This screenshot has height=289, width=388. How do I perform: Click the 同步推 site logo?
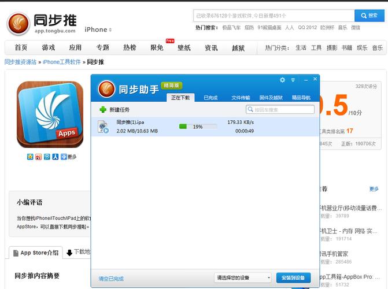point(42,24)
